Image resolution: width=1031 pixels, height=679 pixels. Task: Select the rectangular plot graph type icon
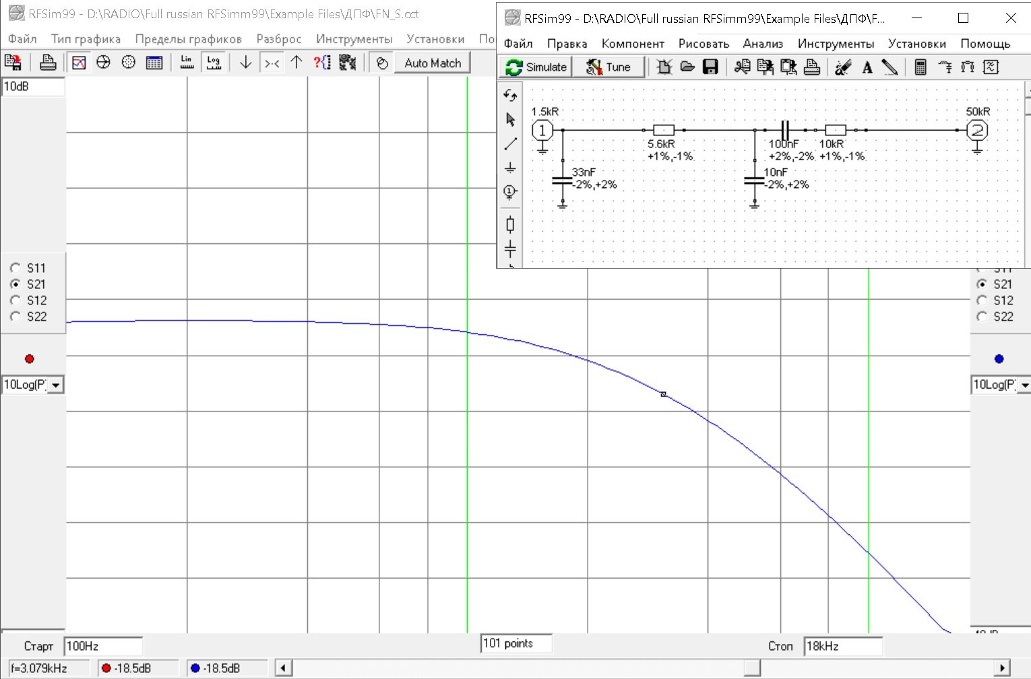[x=79, y=63]
